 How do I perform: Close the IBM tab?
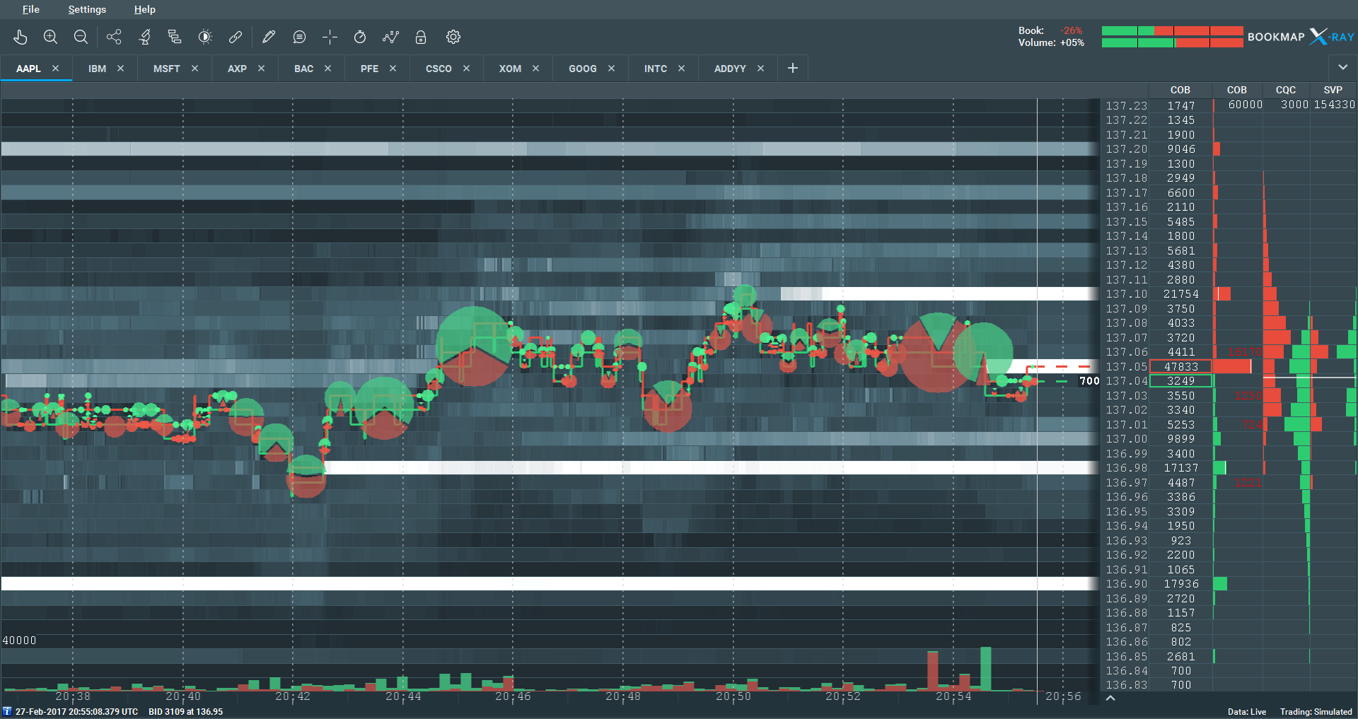(120, 69)
